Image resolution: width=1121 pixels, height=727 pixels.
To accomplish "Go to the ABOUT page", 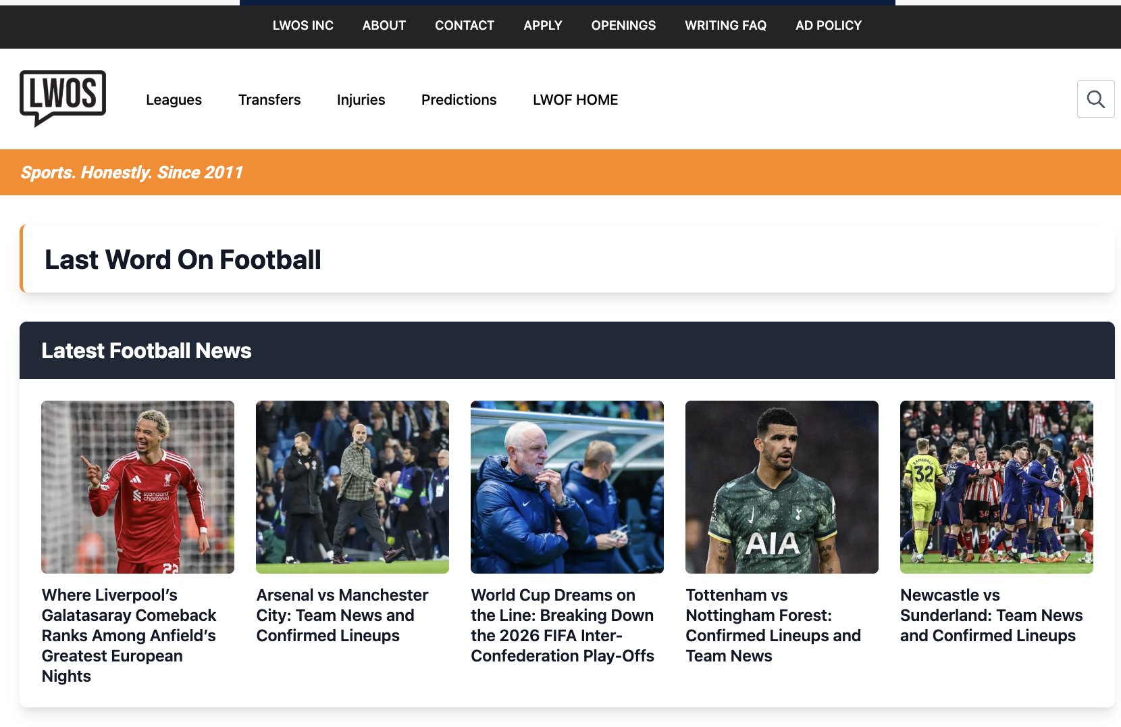I will point(384,26).
